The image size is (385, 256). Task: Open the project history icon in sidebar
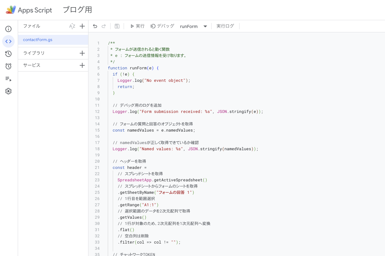coord(8,54)
